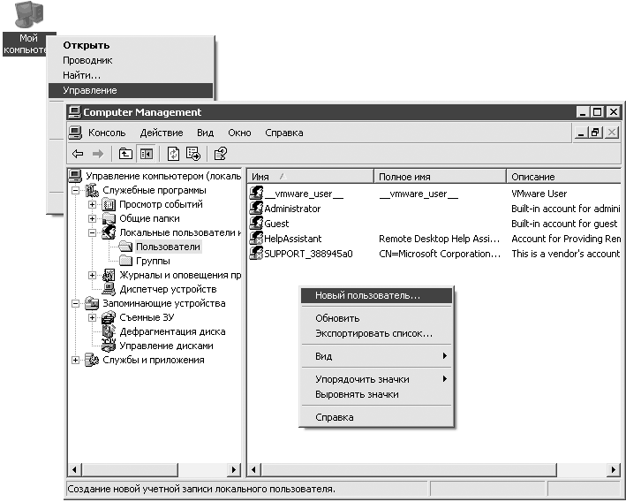Image resolution: width=626 pixels, height=502 pixels.
Task: Click left arrow of user list scrollbar
Action: click(x=254, y=469)
